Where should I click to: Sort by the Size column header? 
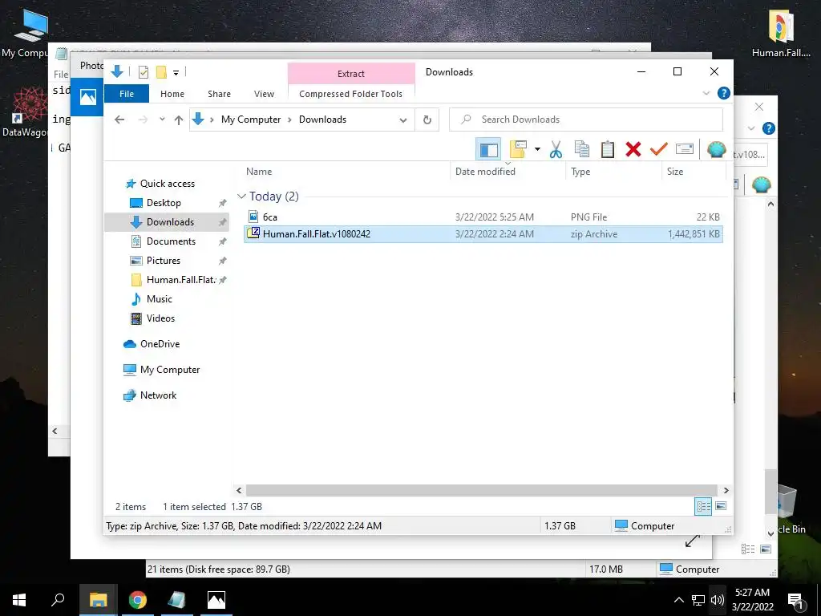(x=675, y=172)
